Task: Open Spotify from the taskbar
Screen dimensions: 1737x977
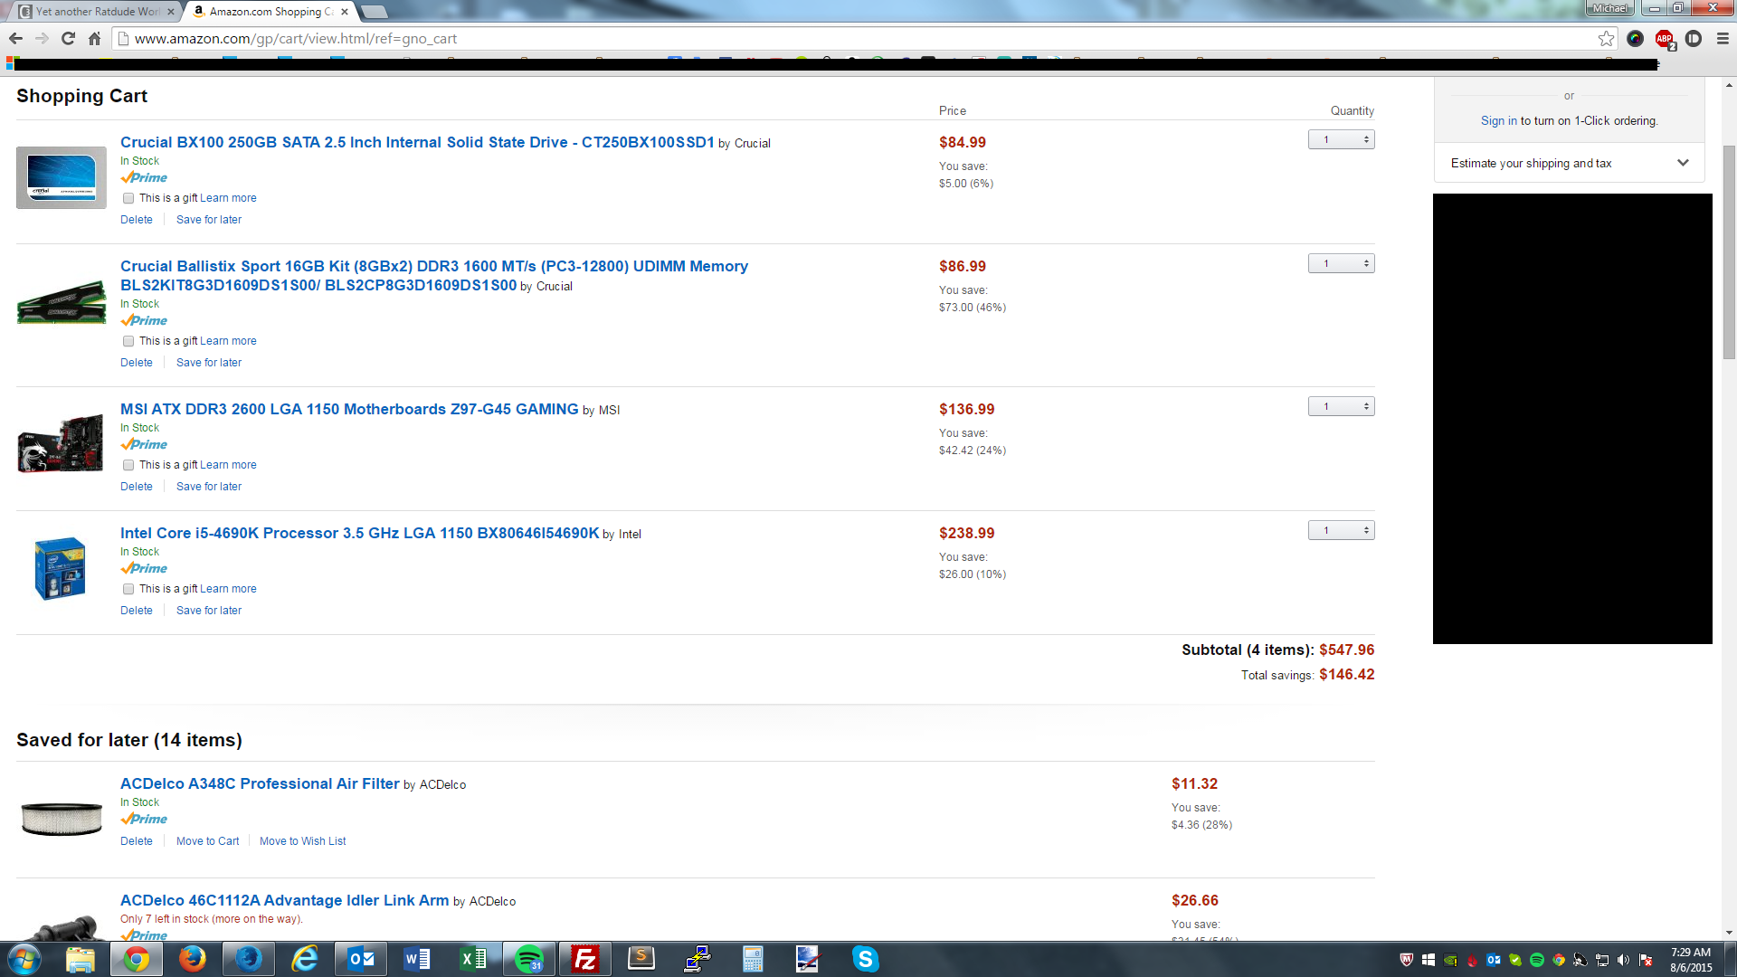Action: click(x=529, y=959)
